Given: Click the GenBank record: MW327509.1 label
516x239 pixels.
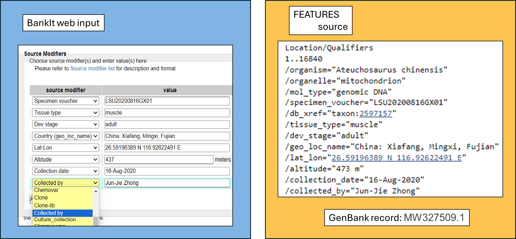Looking at the screenshot, I should click(397, 217).
